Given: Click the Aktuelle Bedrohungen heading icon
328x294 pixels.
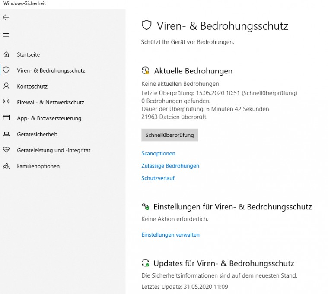Looking at the screenshot, I should click(x=146, y=71).
